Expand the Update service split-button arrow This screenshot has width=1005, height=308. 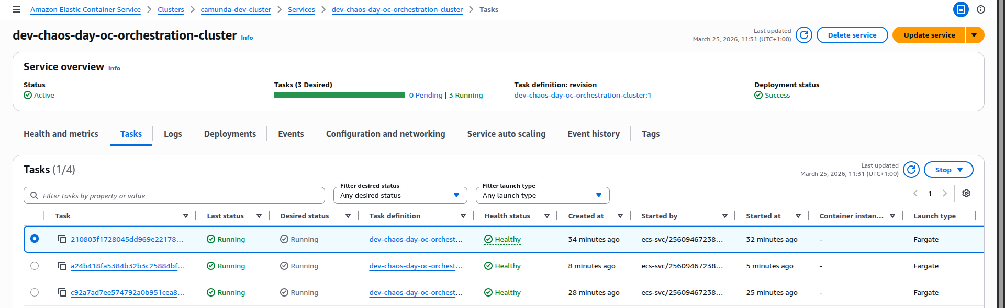tap(974, 35)
